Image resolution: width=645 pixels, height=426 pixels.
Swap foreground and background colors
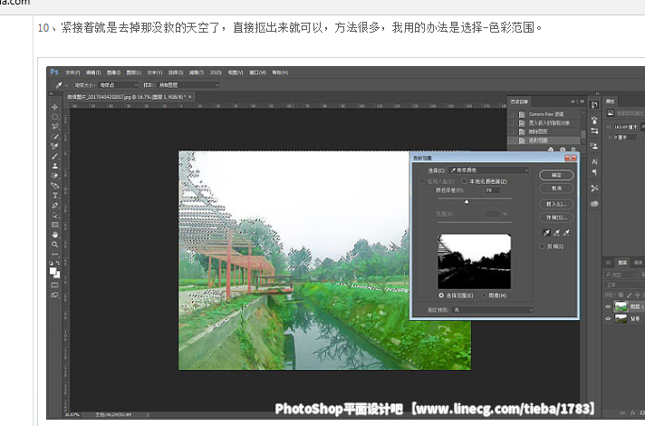tap(58, 263)
